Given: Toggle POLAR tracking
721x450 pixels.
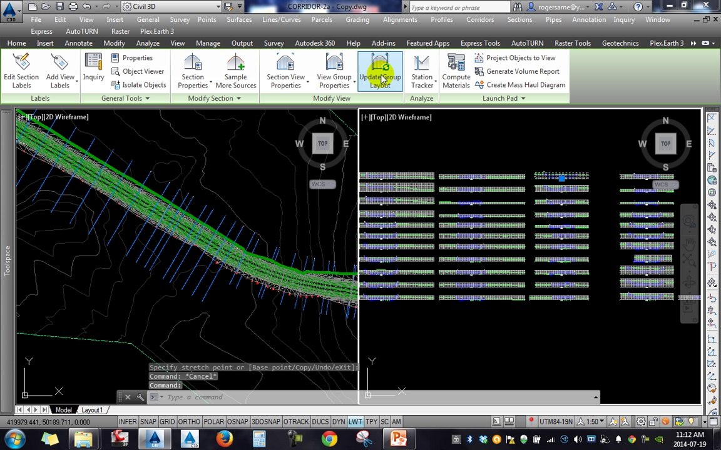Looking at the screenshot, I should [213, 421].
